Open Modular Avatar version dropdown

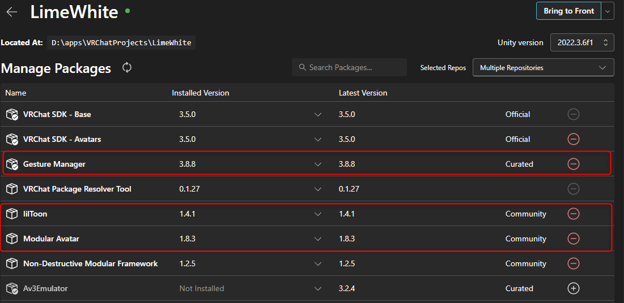click(x=318, y=239)
